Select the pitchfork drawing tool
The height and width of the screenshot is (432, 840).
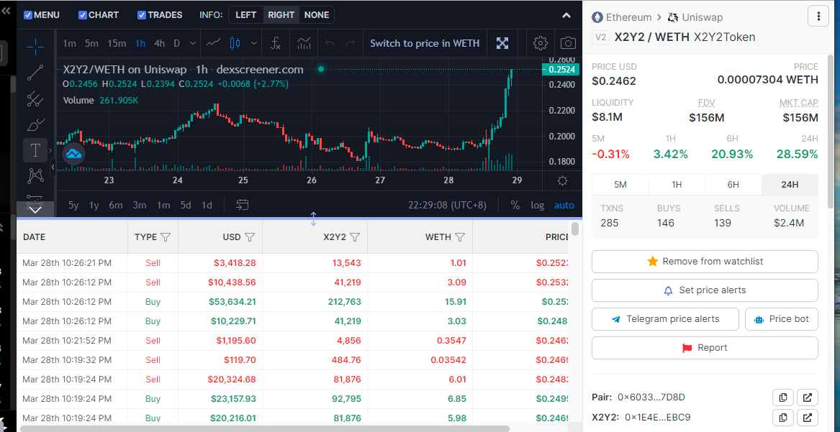click(x=35, y=98)
